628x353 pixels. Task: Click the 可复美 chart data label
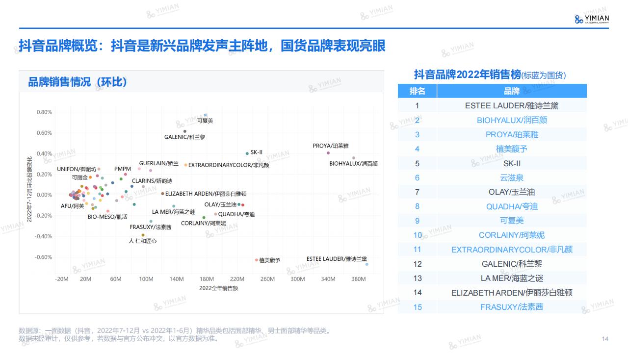205,121
